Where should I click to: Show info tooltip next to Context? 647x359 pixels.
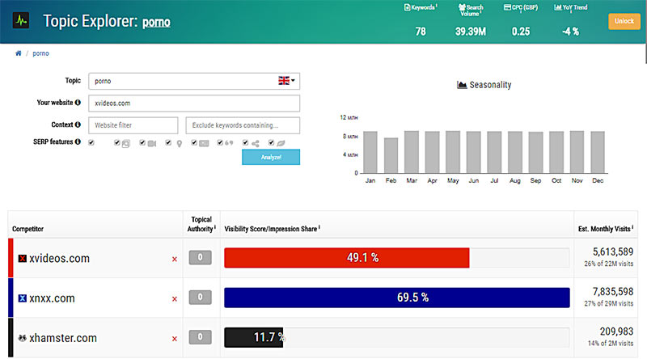pyautogui.click(x=78, y=125)
